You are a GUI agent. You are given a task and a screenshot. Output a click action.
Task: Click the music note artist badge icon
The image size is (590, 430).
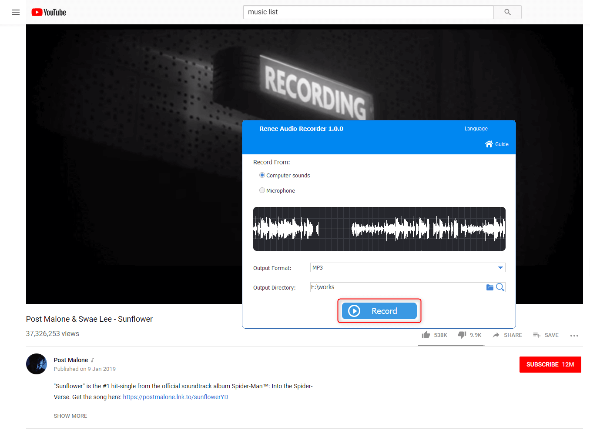click(x=93, y=360)
